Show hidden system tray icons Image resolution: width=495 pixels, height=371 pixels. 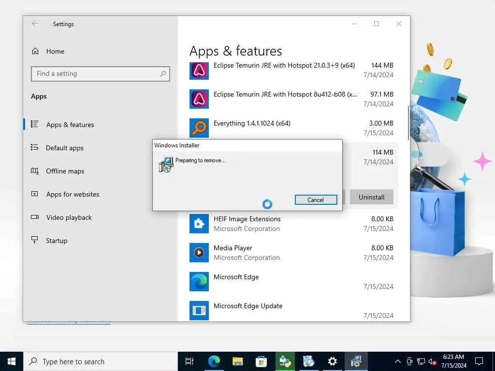(398, 361)
